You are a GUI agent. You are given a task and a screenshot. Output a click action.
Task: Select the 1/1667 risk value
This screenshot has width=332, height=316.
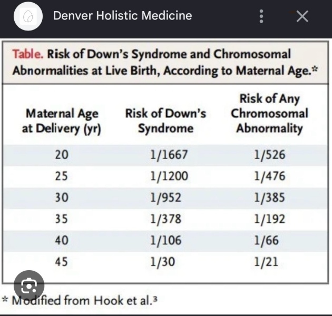pos(169,155)
